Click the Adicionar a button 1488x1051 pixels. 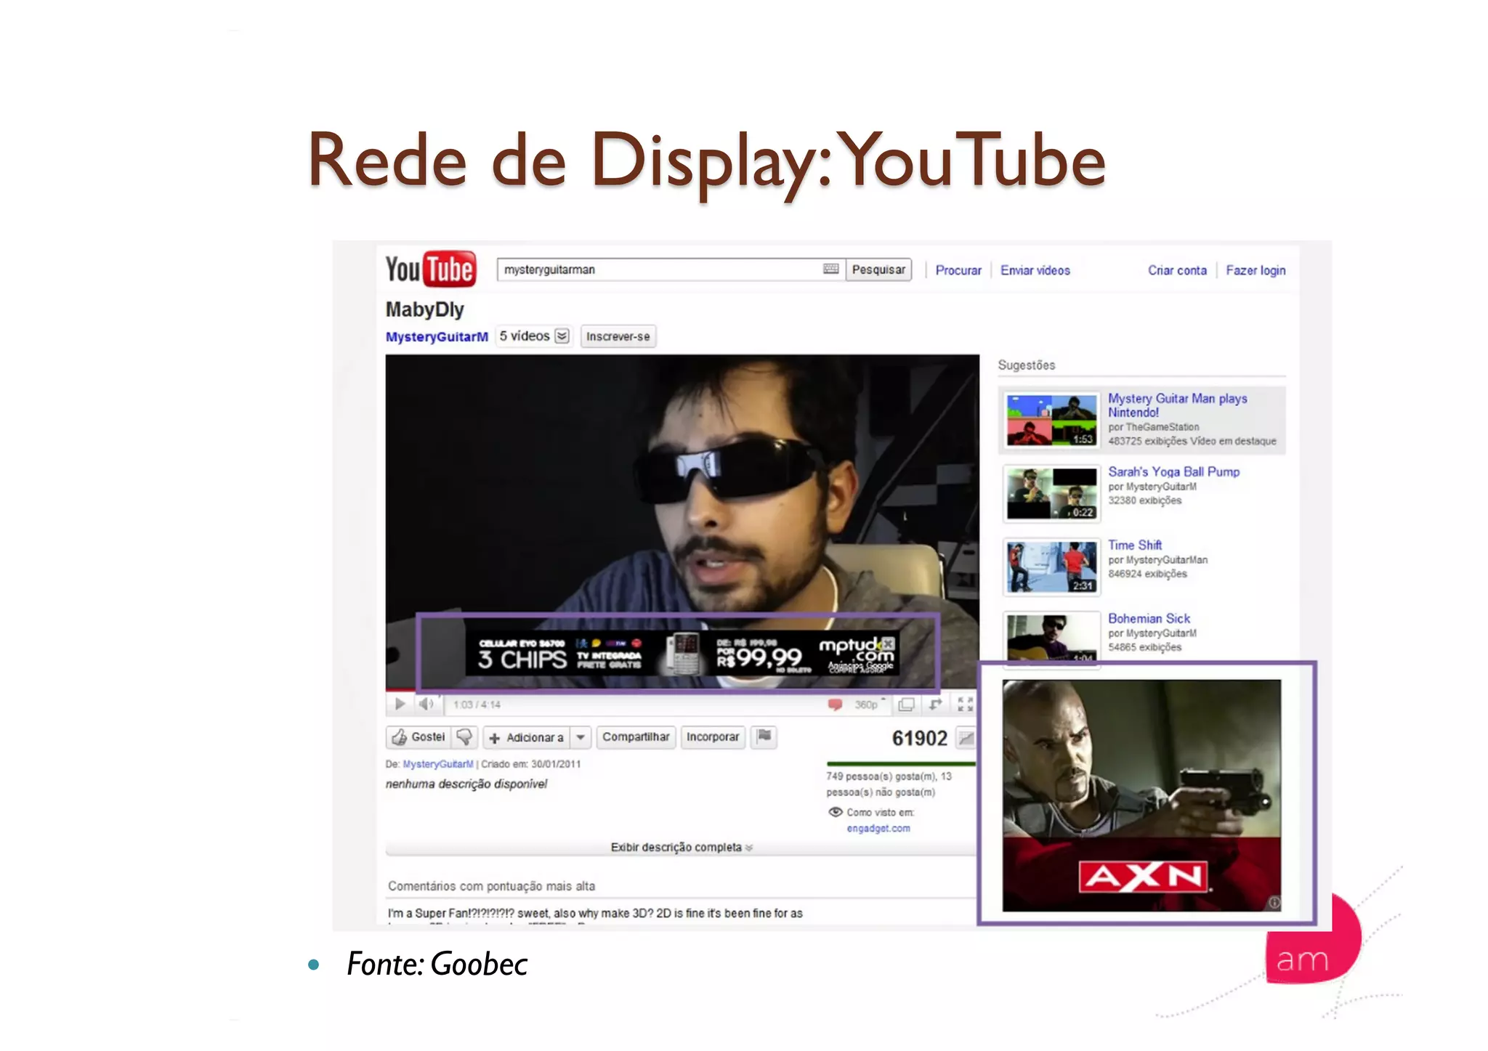coord(527,737)
